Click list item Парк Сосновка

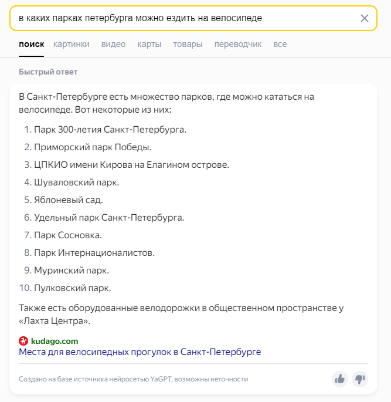68,235
